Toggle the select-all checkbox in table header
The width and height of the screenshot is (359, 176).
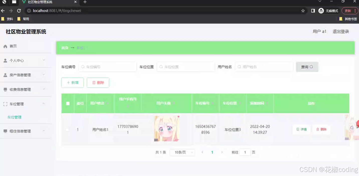coord(67,103)
